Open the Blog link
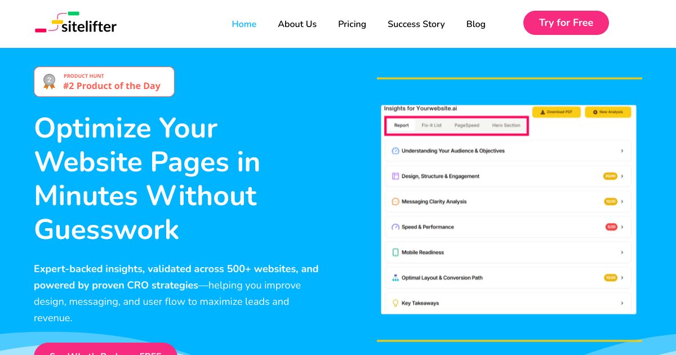The width and height of the screenshot is (676, 355). coord(476,24)
